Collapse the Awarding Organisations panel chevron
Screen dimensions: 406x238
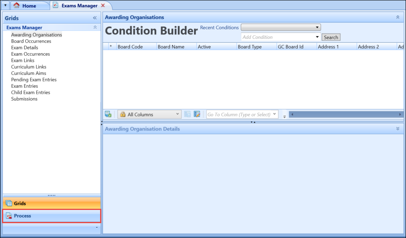pyautogui.click(x=397, y=17)
